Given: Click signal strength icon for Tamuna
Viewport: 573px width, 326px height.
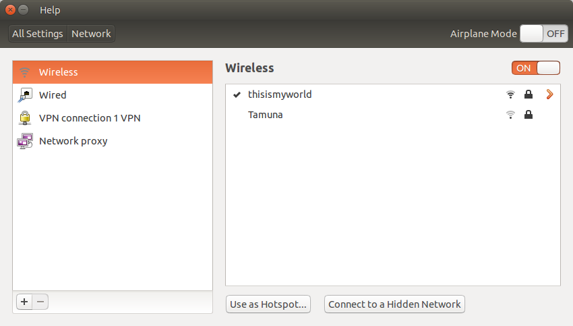Looking at the screenshot, I should 510,115.
